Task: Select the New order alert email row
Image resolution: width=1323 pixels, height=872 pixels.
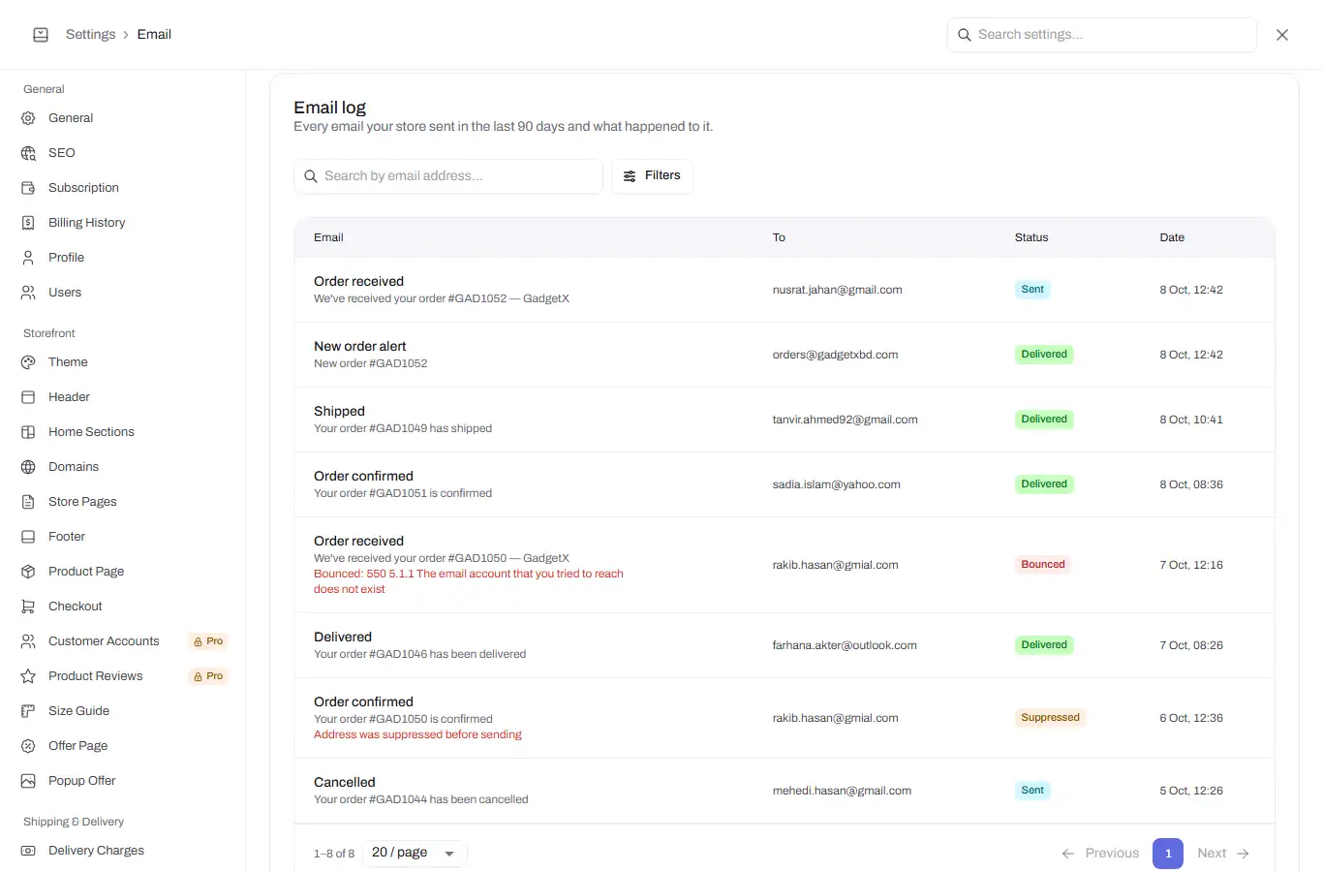Action: 785,355
